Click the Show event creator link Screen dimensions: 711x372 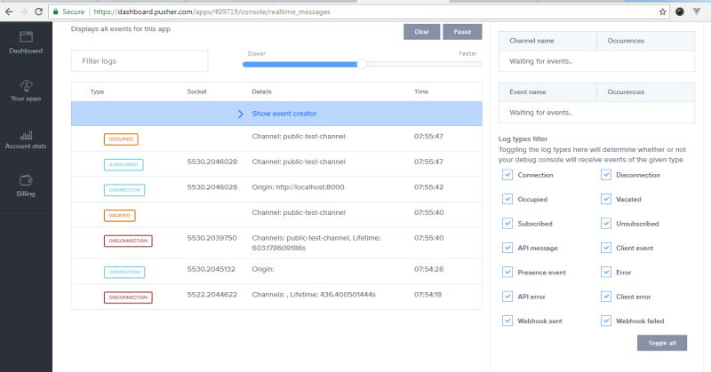pyautogui.click(x=284, y=114)
